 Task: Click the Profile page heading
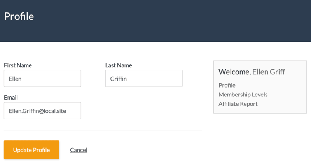tap(19, 16)
